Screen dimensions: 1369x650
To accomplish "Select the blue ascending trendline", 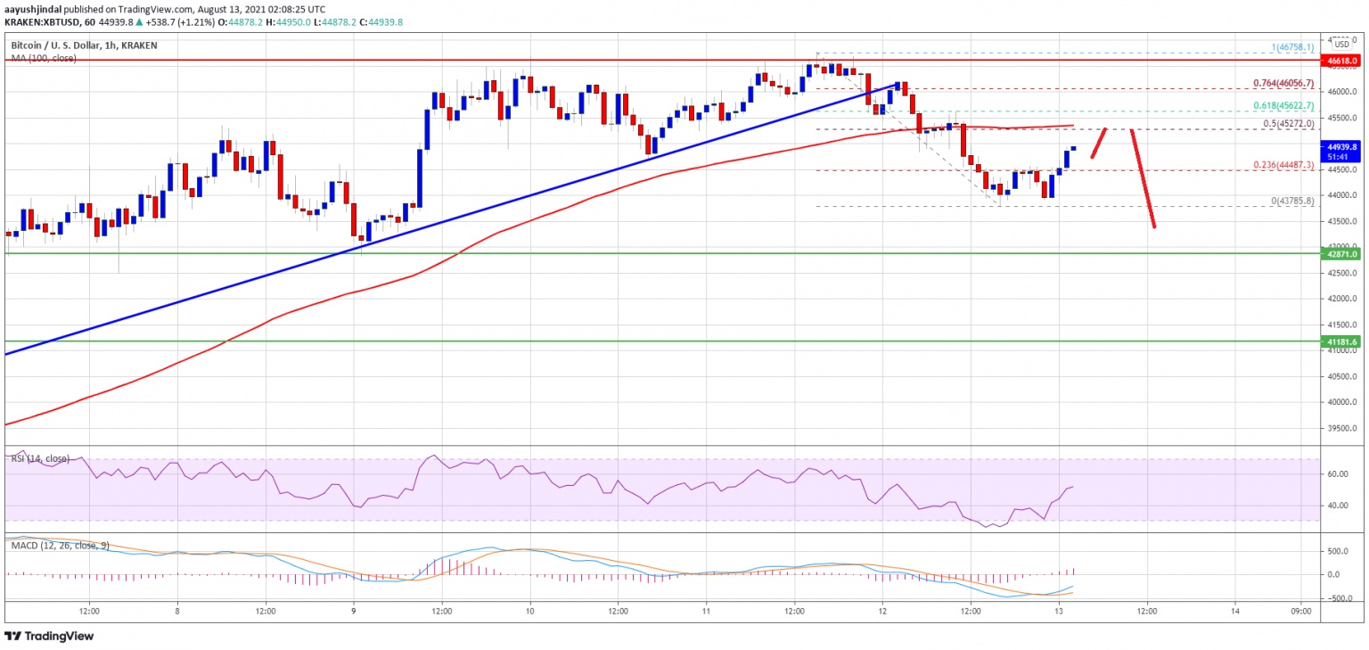I will 446,219.
